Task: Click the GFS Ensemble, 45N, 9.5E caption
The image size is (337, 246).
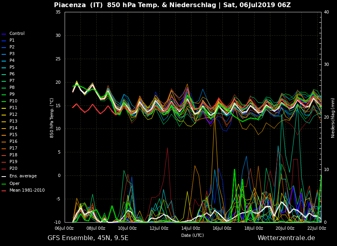Action: coord(88,238)
